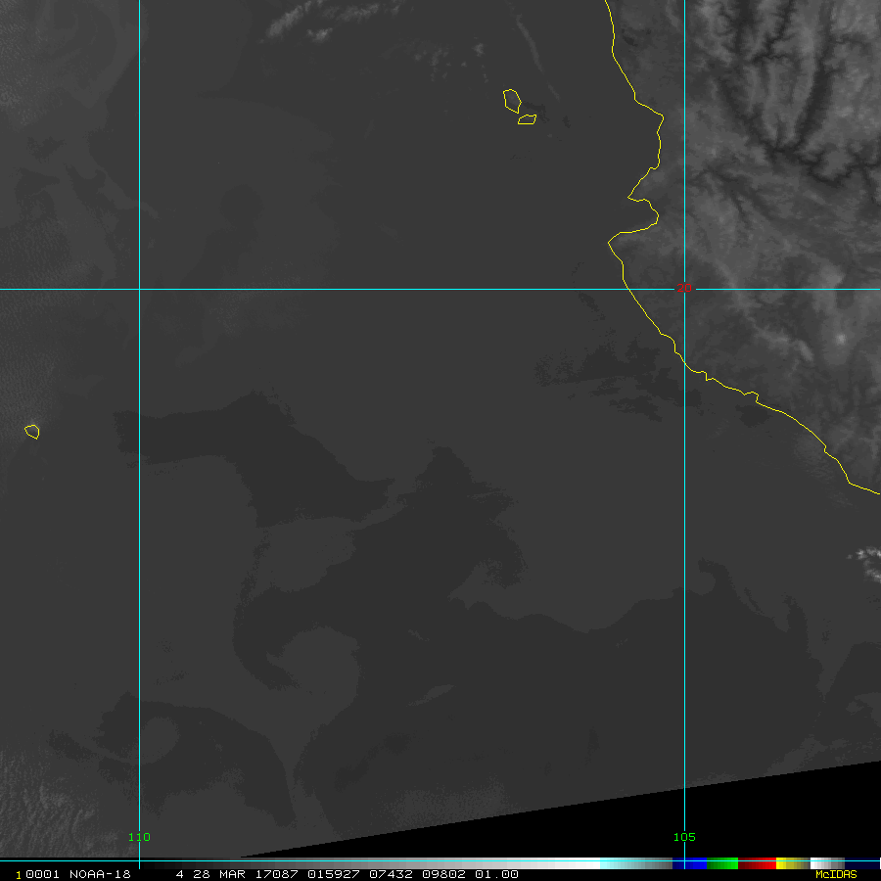Click the smaller island below the larger one

coord(528,119)
